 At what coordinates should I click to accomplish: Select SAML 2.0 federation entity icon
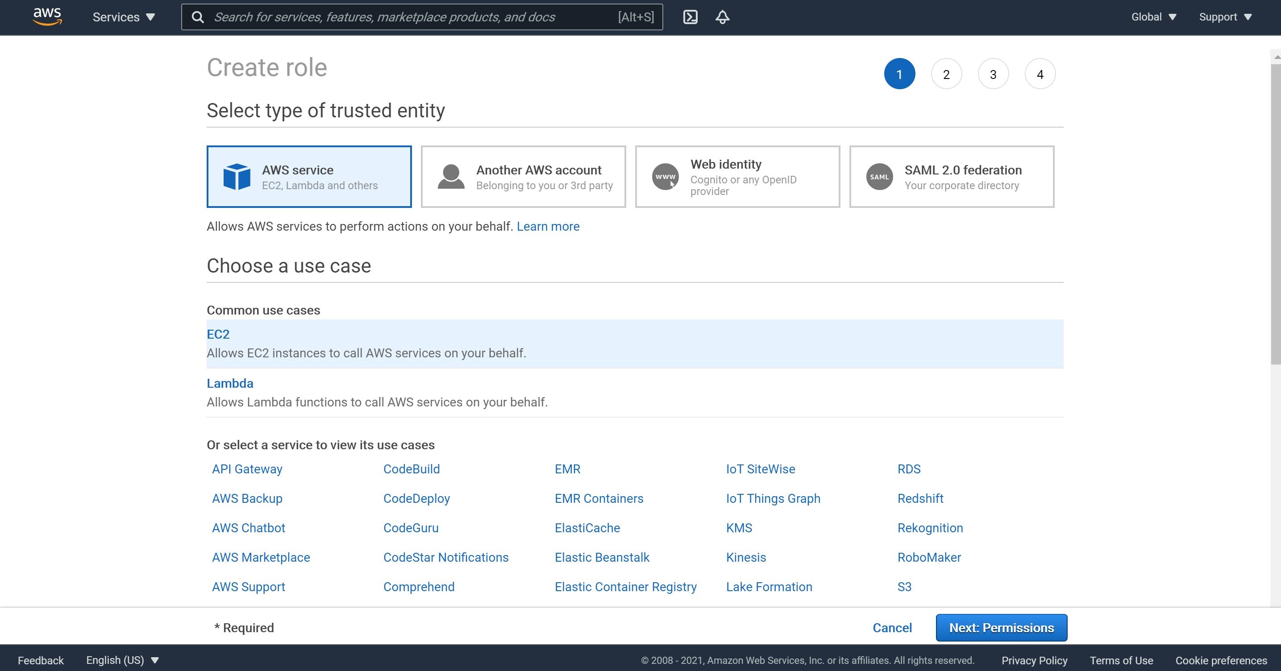tap(878, 176)
